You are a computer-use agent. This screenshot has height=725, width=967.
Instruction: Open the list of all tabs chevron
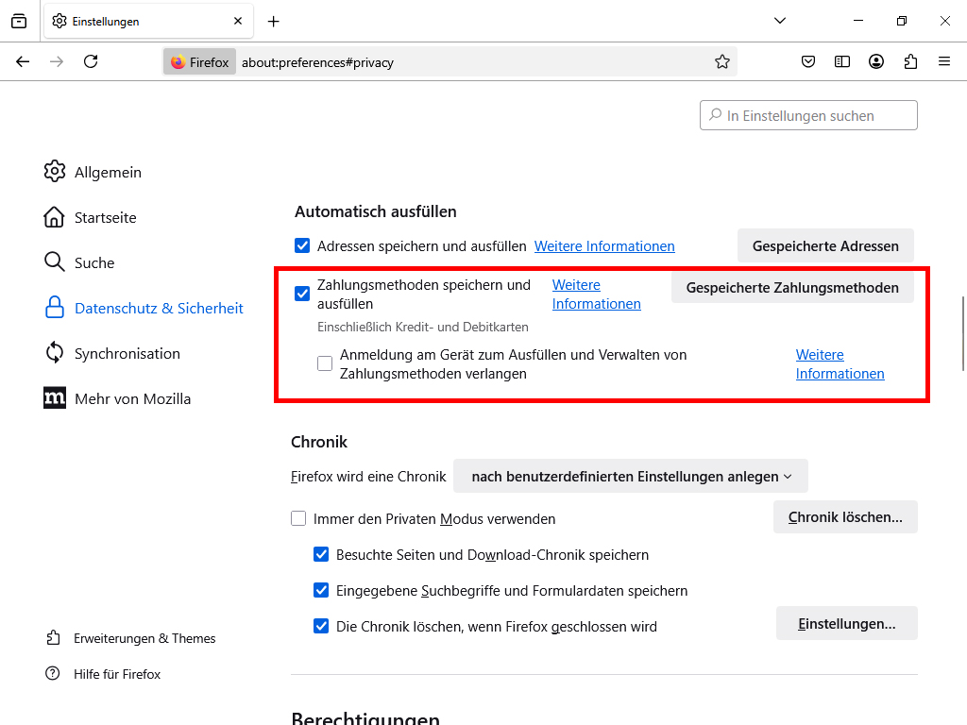(x=779, y=20)
